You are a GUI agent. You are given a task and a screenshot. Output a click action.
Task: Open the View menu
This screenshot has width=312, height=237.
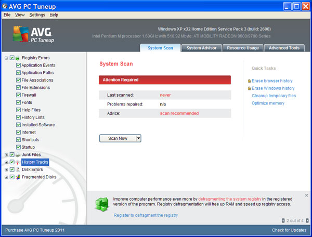[20, 15]
